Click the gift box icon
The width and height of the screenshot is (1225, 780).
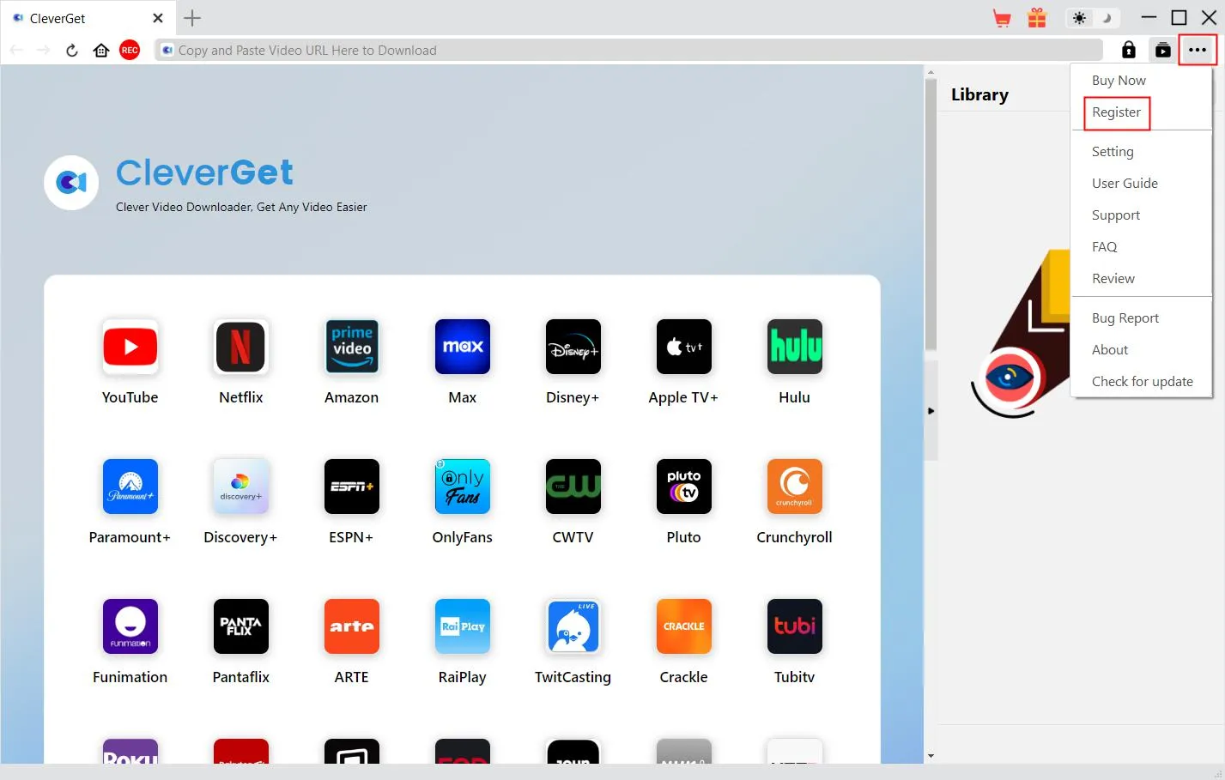click(x=1037, y=18)
